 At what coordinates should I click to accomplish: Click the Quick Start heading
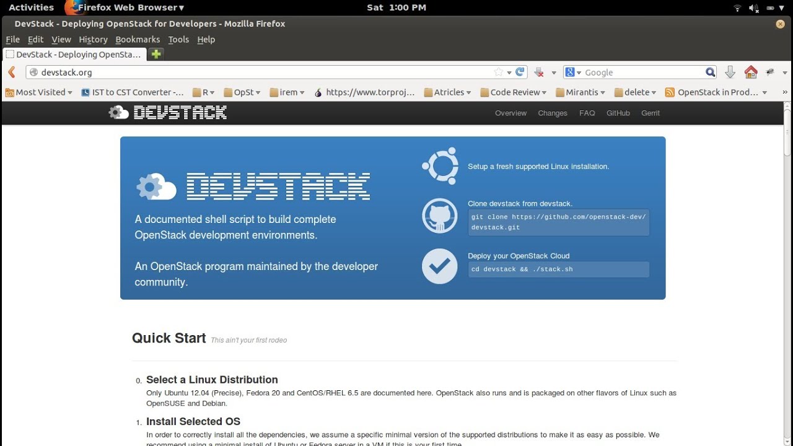click(x=169, y=338)
